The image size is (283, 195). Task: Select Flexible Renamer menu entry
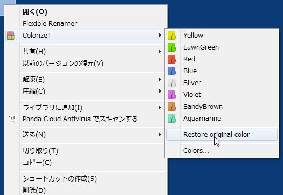pyautogui.click(x=86, y=24)
